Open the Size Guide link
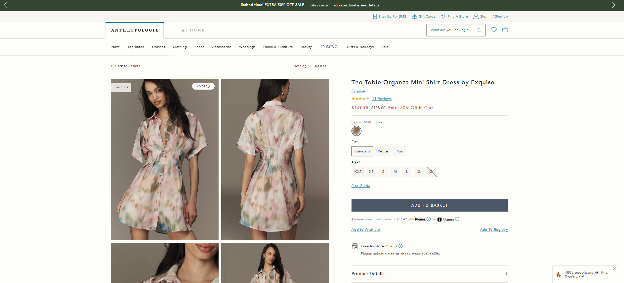The height and width of the screenshot is (283, 624). click(x=361, y=186)
